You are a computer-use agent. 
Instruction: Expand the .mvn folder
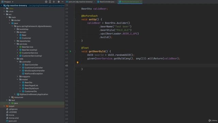tap(4, 11)
